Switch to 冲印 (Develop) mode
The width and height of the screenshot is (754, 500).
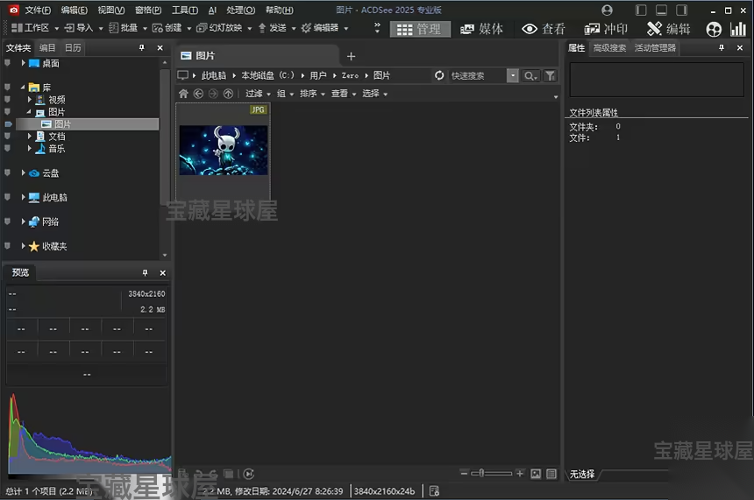pyautogui.click(x=606, y=29)
